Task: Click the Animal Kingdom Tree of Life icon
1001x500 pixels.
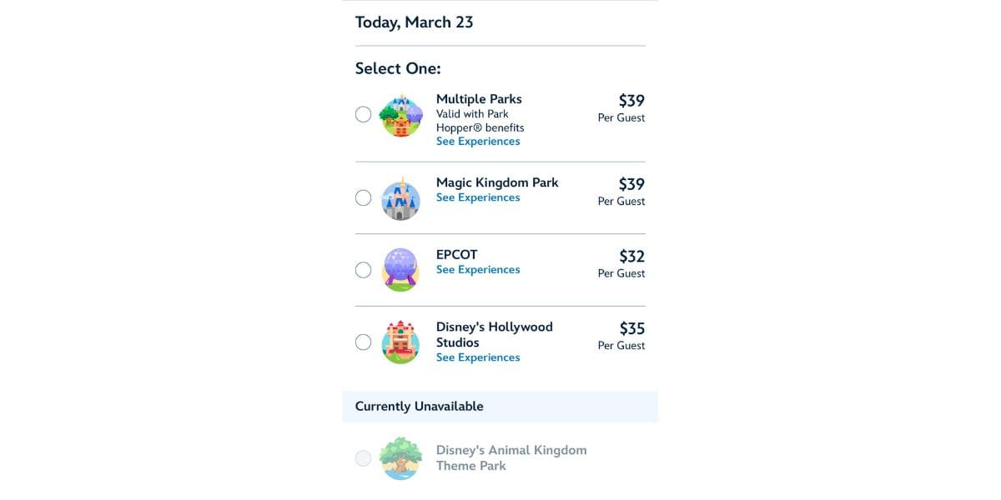Action: [x=400, y=458]
